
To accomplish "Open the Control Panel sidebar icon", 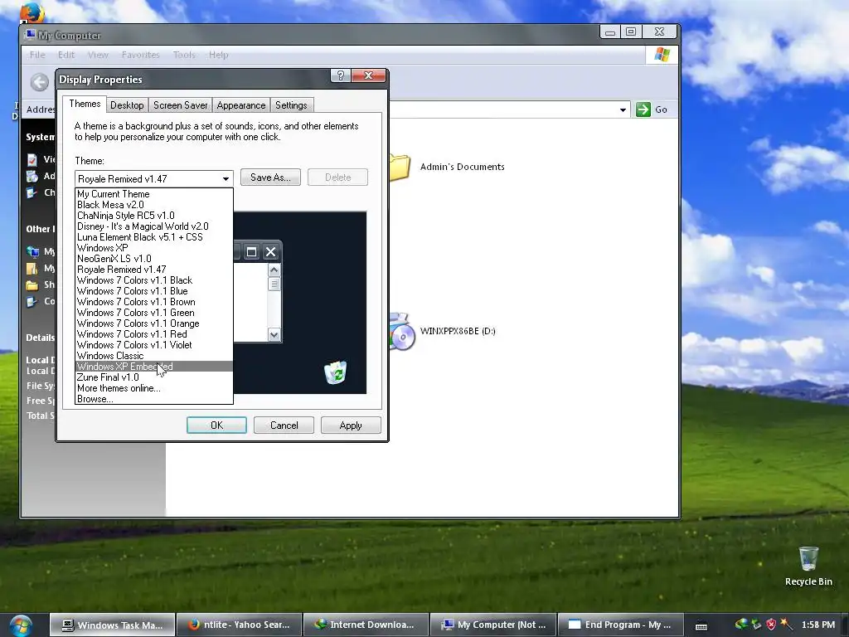I will (x=32, y=302).
